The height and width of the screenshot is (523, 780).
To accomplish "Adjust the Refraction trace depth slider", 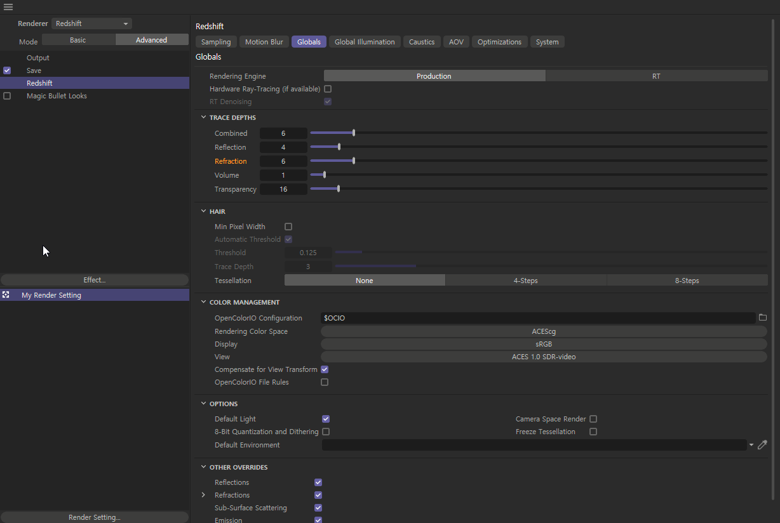I will click(x=539, y=161).
